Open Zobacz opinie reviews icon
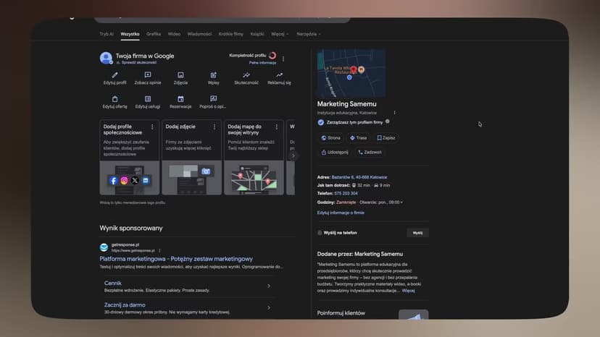 point(148,75)
